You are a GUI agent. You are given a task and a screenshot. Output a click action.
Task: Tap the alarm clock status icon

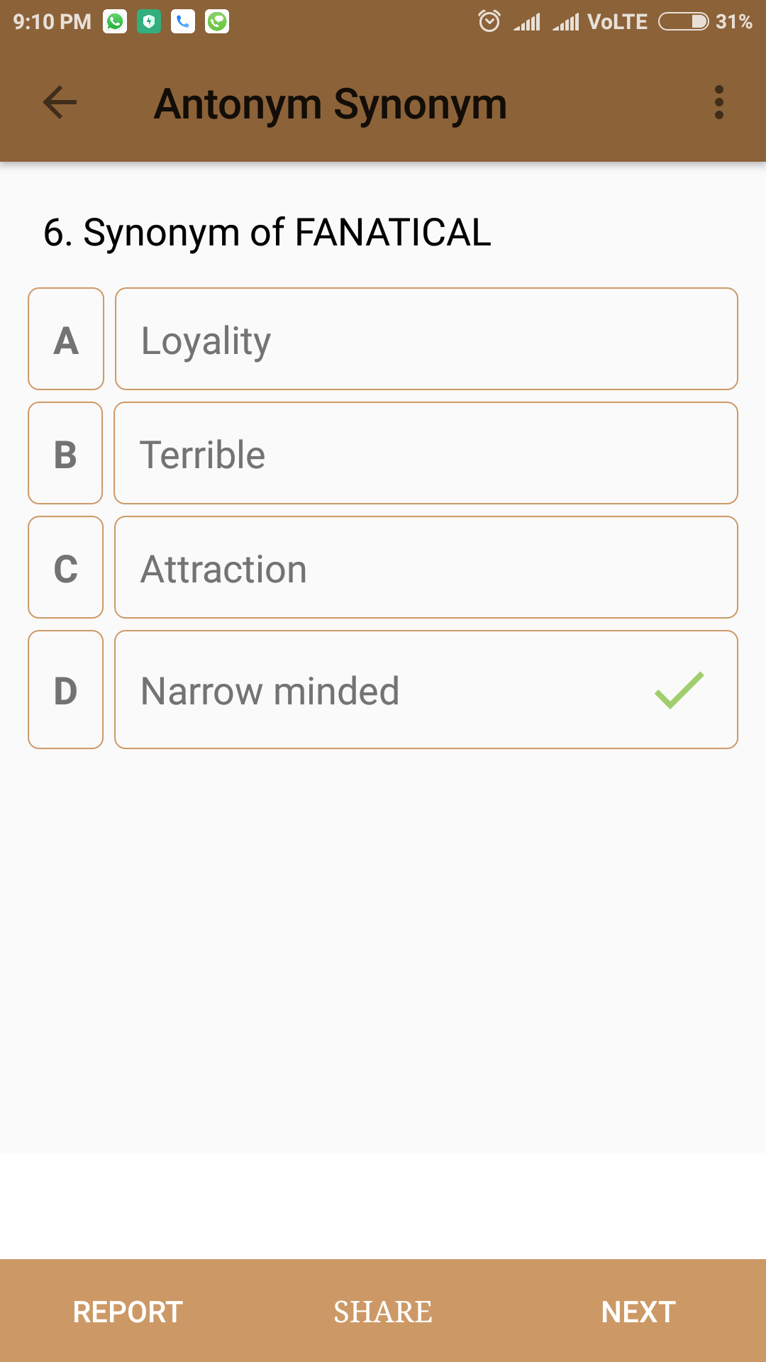[489, 21]
